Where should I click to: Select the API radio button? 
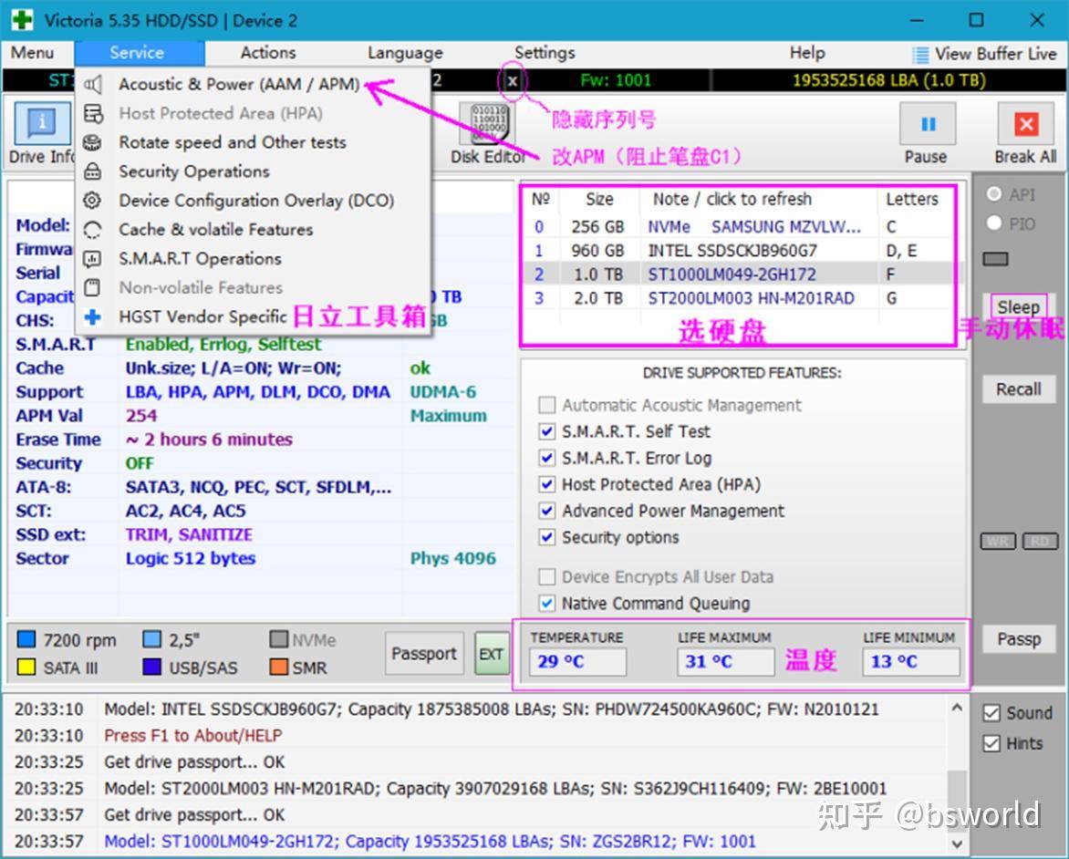coord(994,194)
